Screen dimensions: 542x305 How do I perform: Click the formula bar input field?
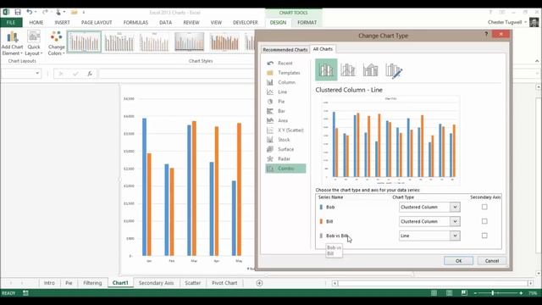(x=176, y=74)
